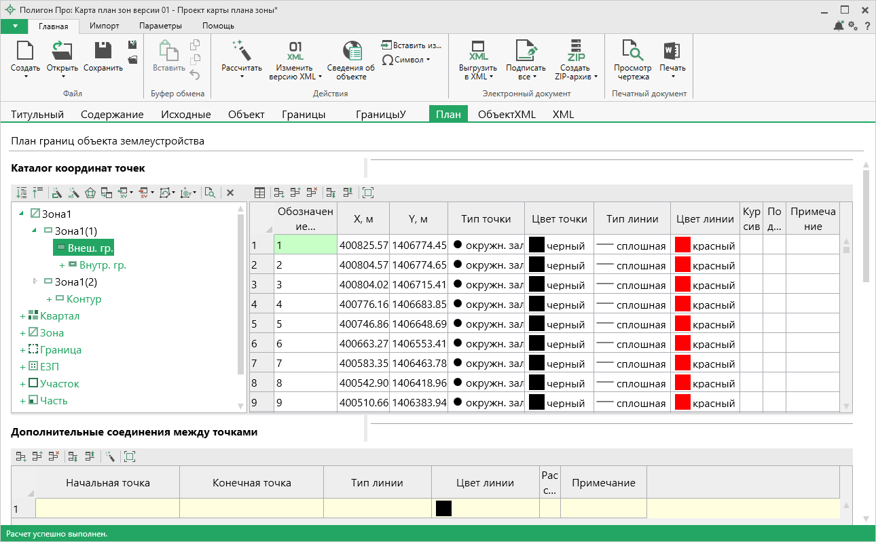
Task: Click the notification bell icon
Action: [839, 26]
